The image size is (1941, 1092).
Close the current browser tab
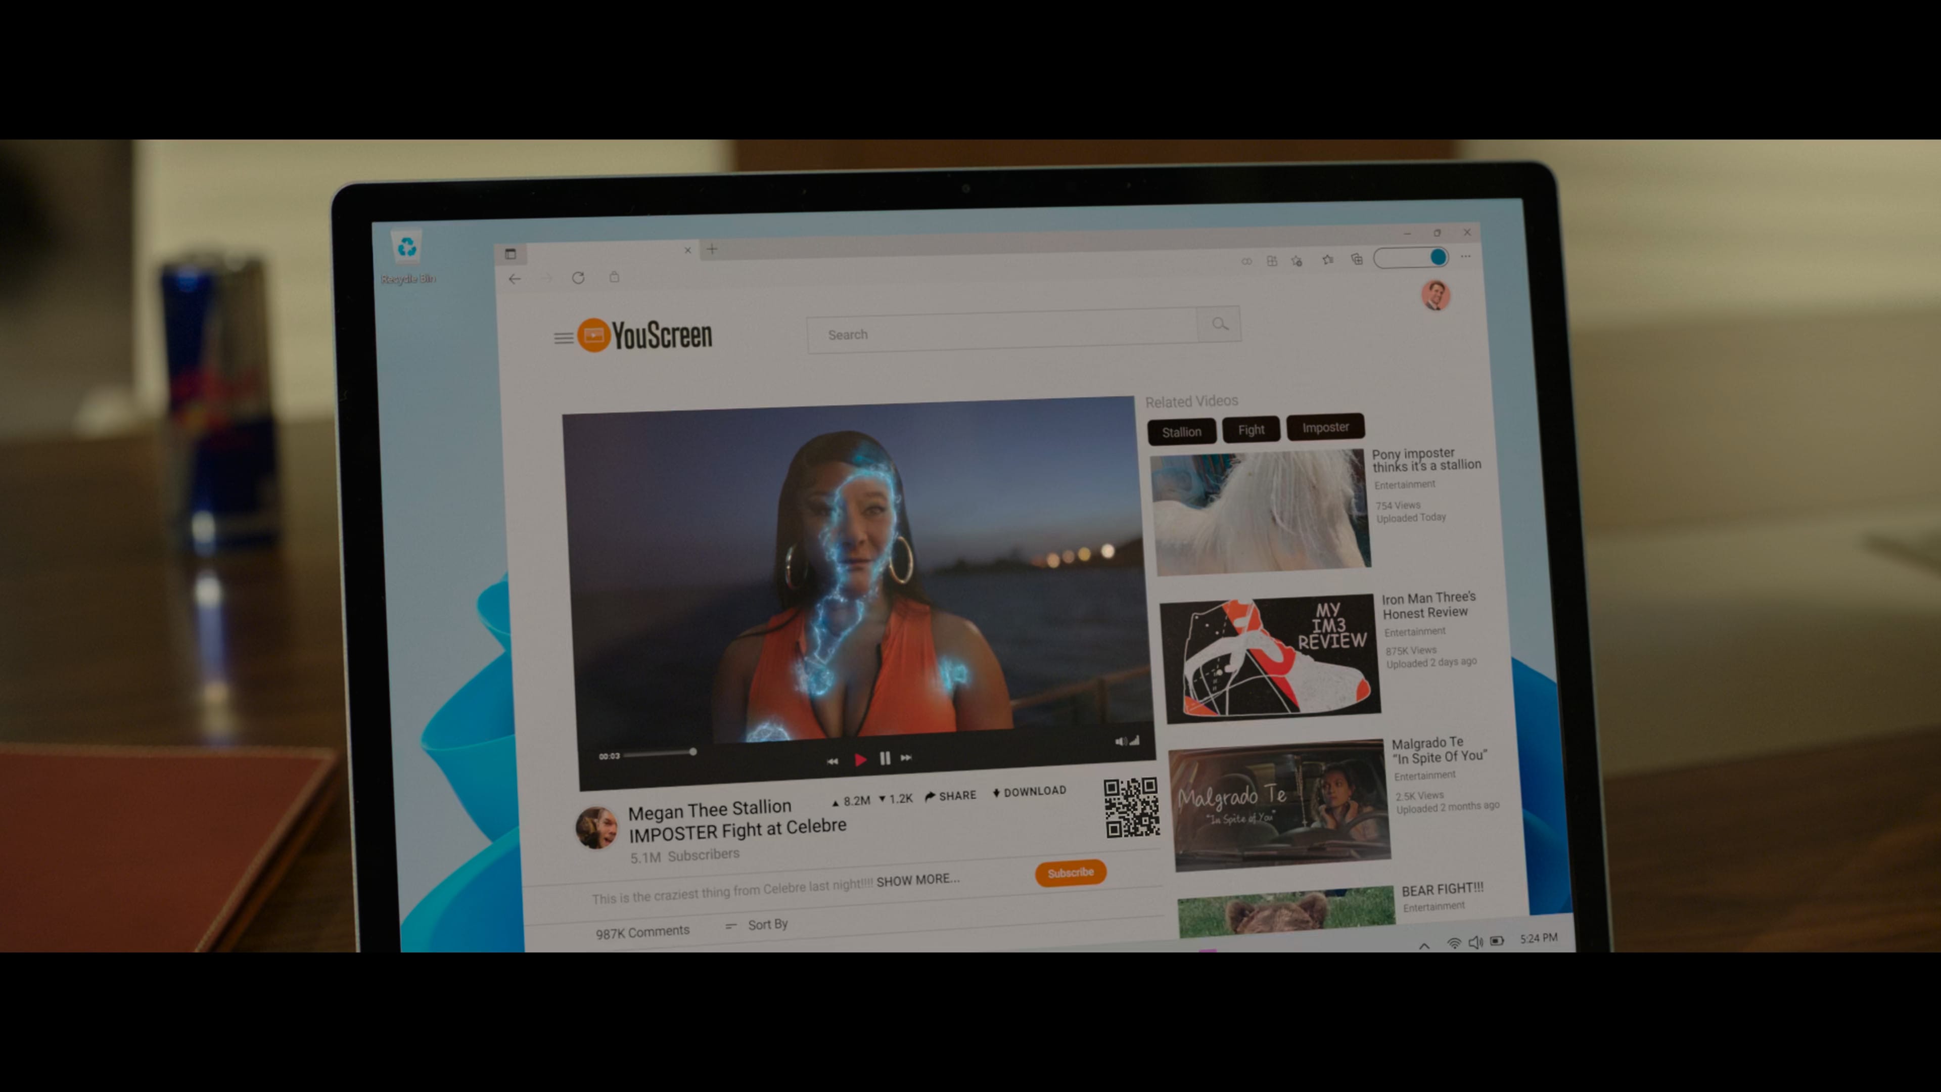[687, 250]
